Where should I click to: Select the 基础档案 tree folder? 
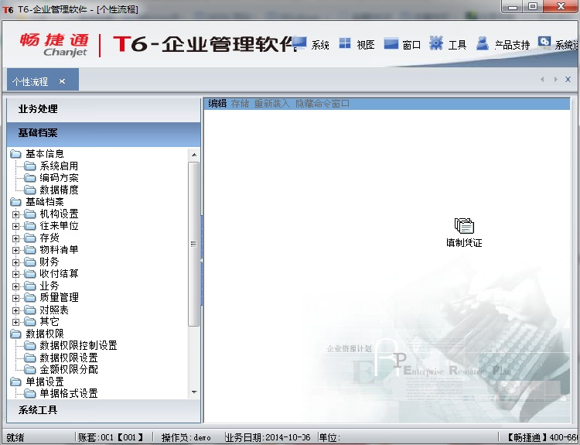[45, 202]
